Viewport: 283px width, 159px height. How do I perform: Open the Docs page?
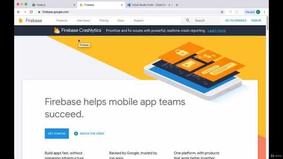click(121, 21)
